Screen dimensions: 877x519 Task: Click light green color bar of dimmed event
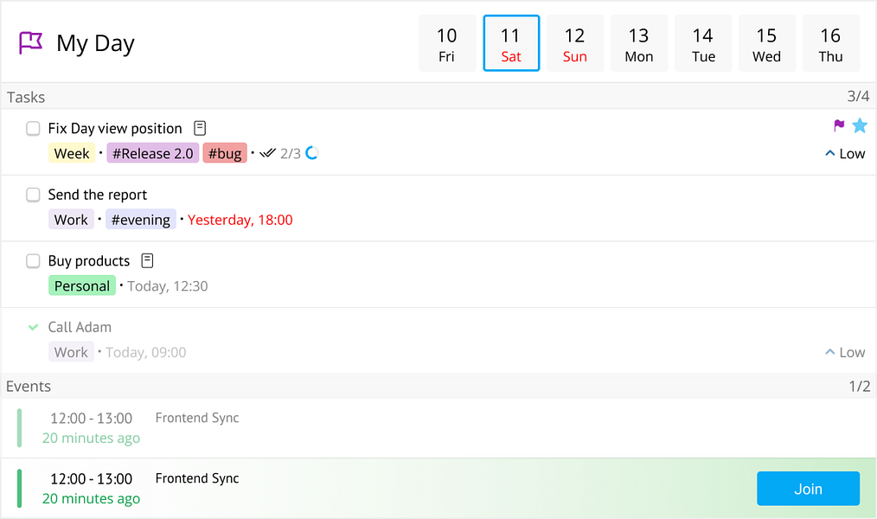coord(20,428)
